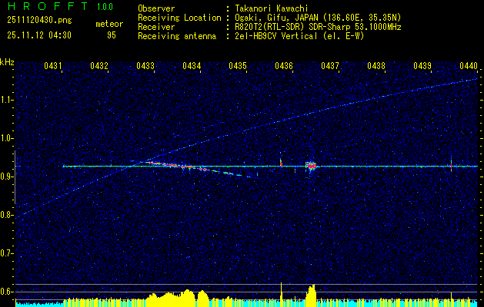Click the antenna text 2el-HB9CV Vertical

click(x=276, y=36)
